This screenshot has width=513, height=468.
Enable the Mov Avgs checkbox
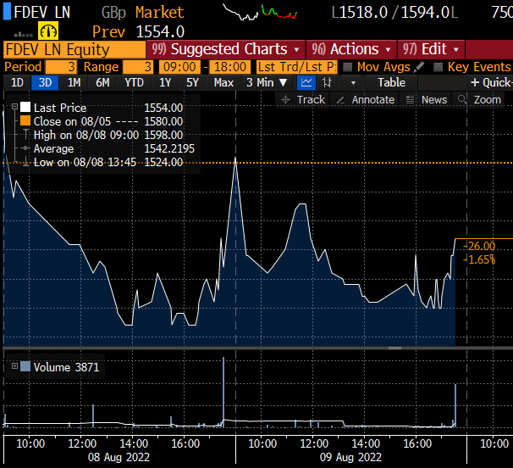click(x=347, y=67)
